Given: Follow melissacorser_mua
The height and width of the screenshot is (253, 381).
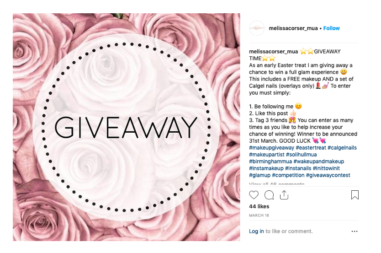Looking at the screenshot, I should [331, 28].
